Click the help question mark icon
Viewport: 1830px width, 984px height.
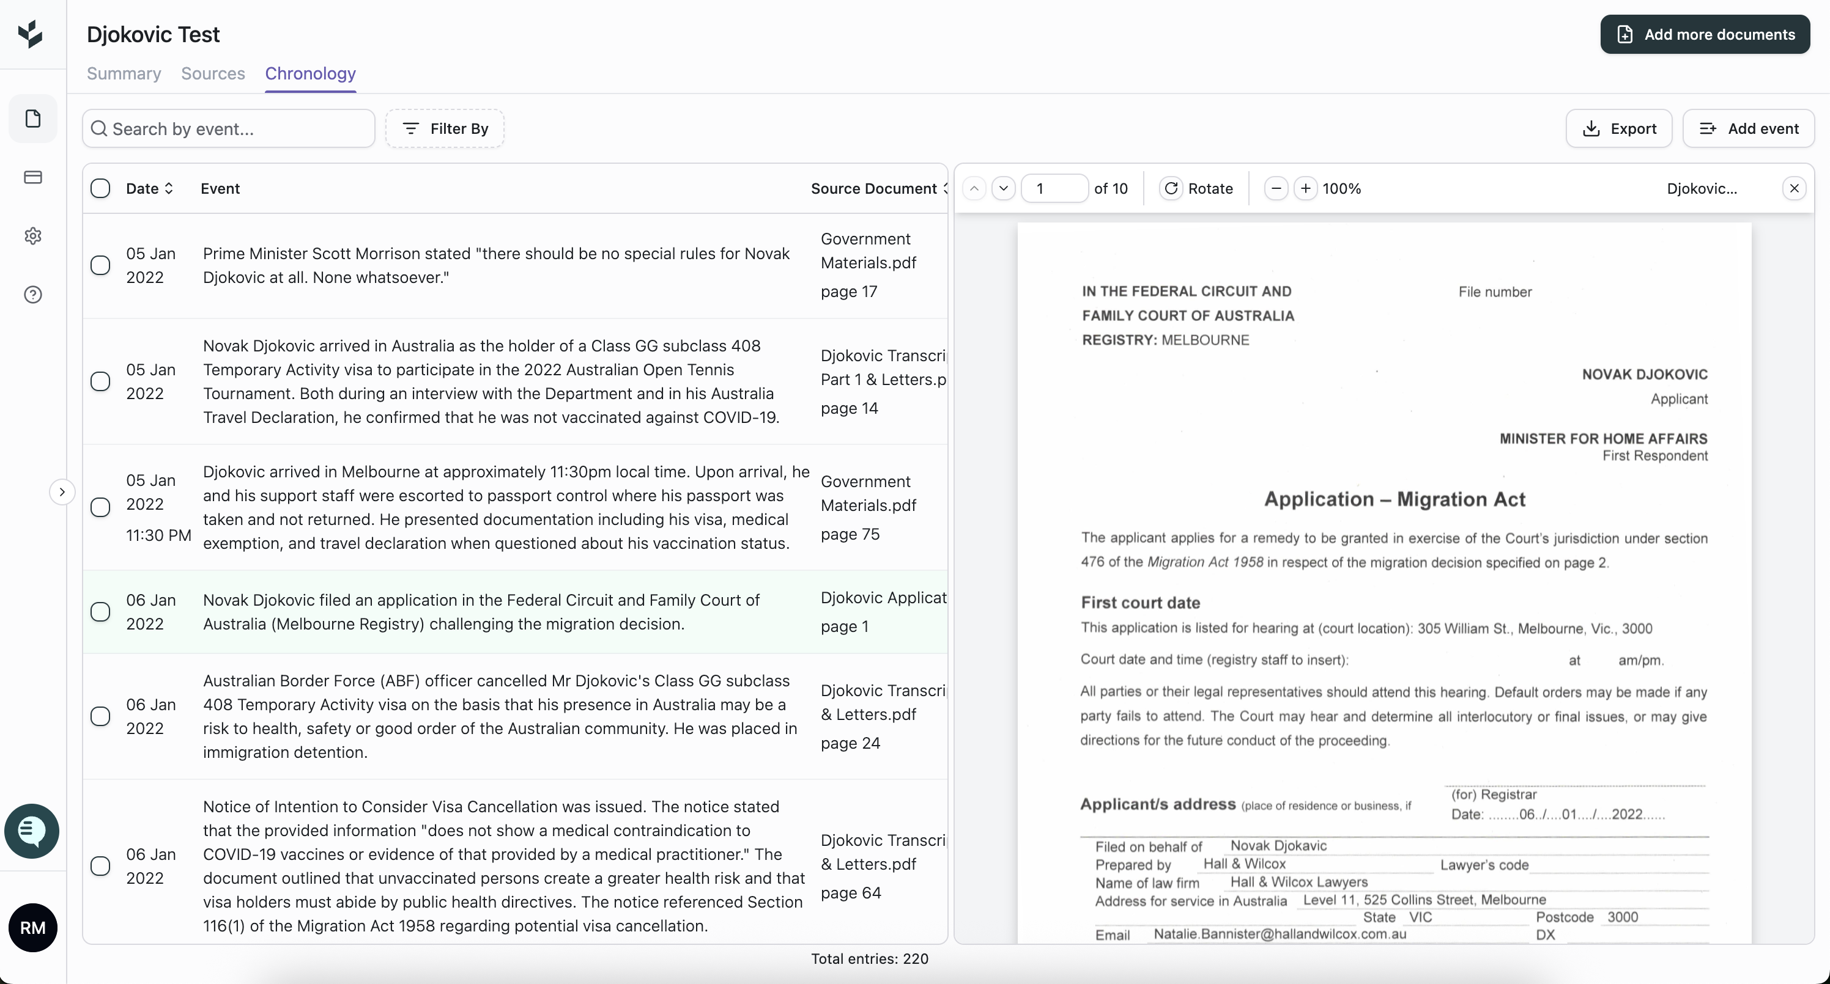tap(32, 295)
